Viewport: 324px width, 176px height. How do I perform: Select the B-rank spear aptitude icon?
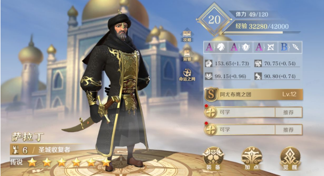pos(290,47)
